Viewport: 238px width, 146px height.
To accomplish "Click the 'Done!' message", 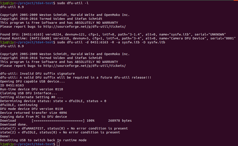I will coord(5,136).
